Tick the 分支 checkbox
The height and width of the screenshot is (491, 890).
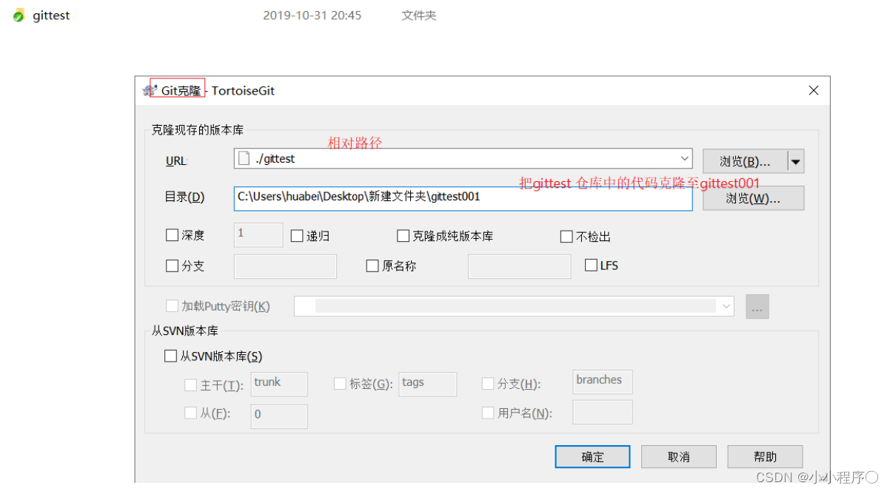tap(173, 265)
